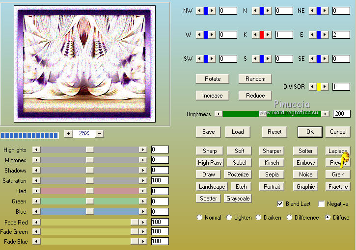This screenshot has width=356, height=250.
Task: Select Darken blend mode
Action: 259,218
